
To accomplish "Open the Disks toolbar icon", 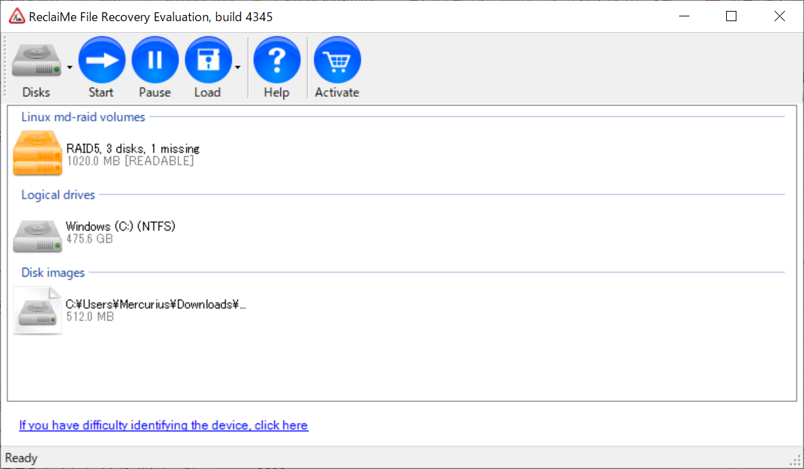I will (x=36, y=61).
